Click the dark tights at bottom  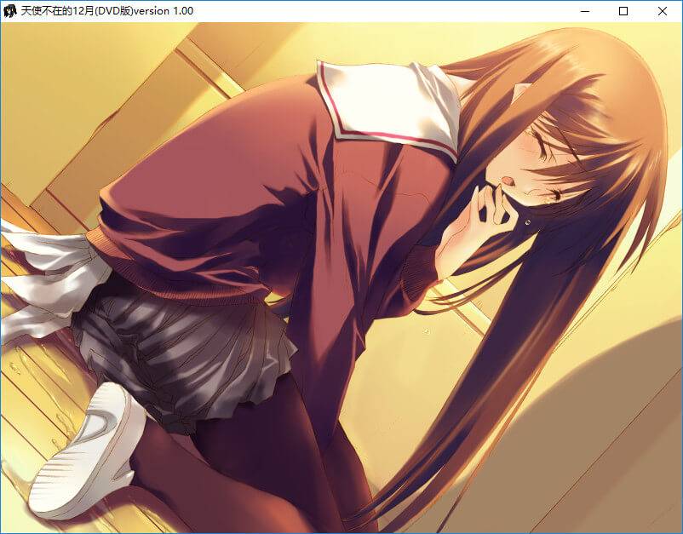tap(255, 477)
